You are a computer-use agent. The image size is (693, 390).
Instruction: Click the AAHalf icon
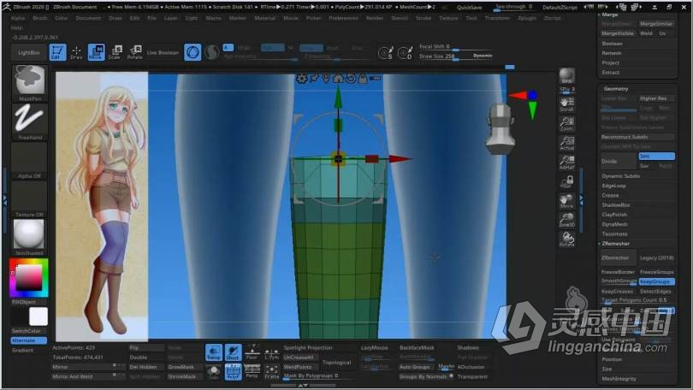pos(567,162)
